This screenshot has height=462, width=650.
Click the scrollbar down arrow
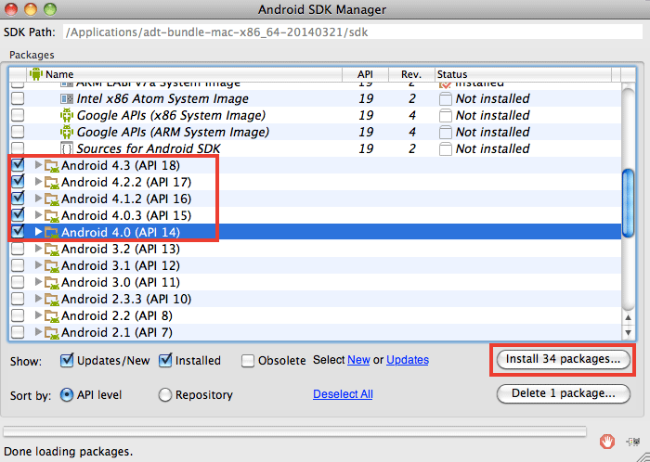629,332
